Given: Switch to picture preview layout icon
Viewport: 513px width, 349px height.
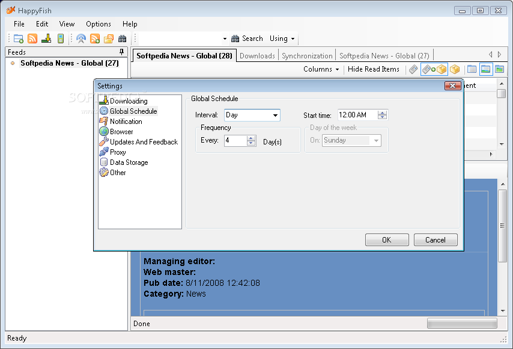Looking at the screenshot, I should pos(500,69).
